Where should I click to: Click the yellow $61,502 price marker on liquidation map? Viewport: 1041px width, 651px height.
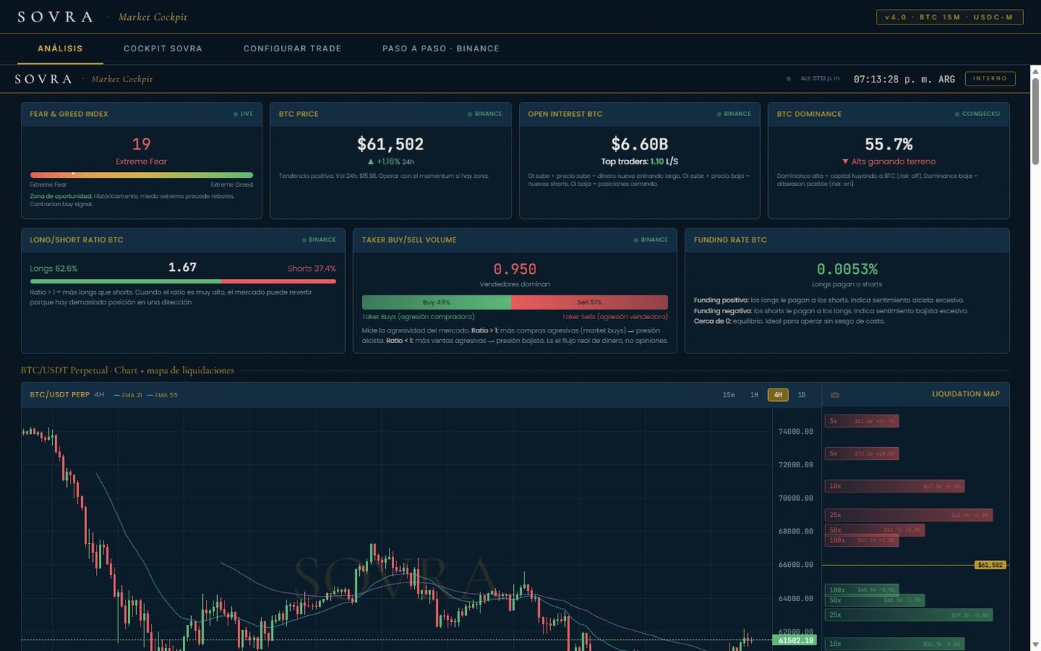(990, 565)
